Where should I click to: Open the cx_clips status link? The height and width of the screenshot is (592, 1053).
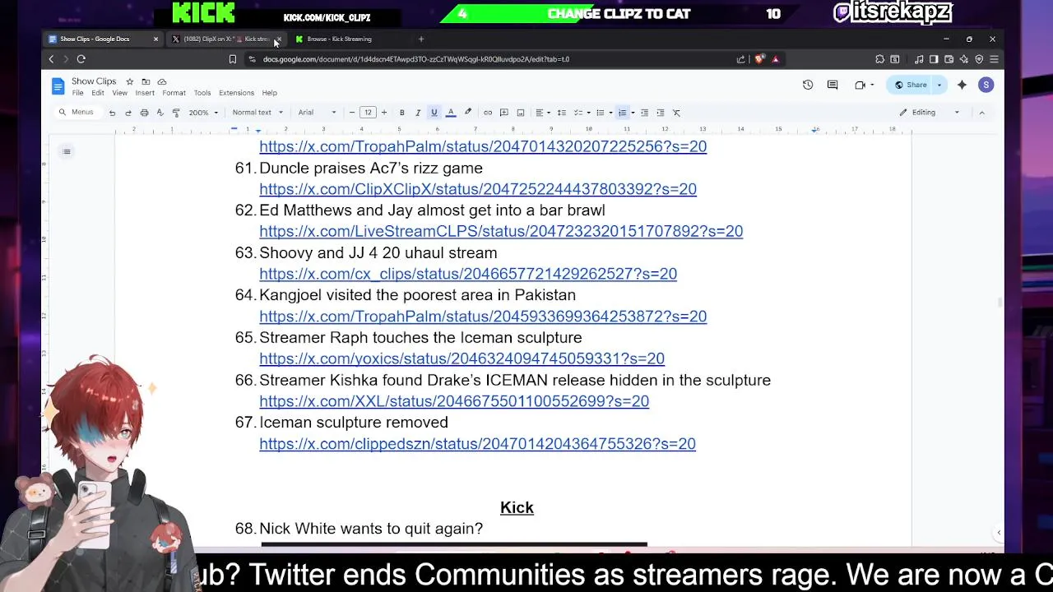click(468, 274)
